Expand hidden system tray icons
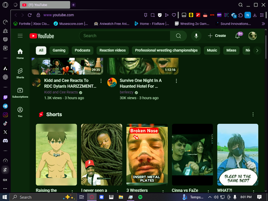Viewport: 268px width, 201px height. click(210, 197)
